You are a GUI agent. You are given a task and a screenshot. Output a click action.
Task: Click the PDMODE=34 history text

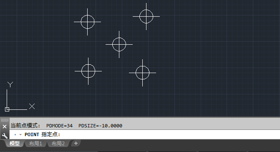pos(59,126)
